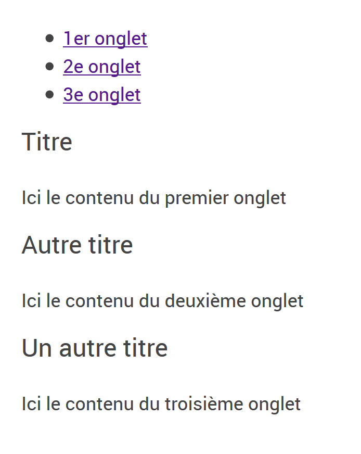This screenshot has width=361, height=454.
Task: Open the "1er onglet" link
Action: pos(105,39)
